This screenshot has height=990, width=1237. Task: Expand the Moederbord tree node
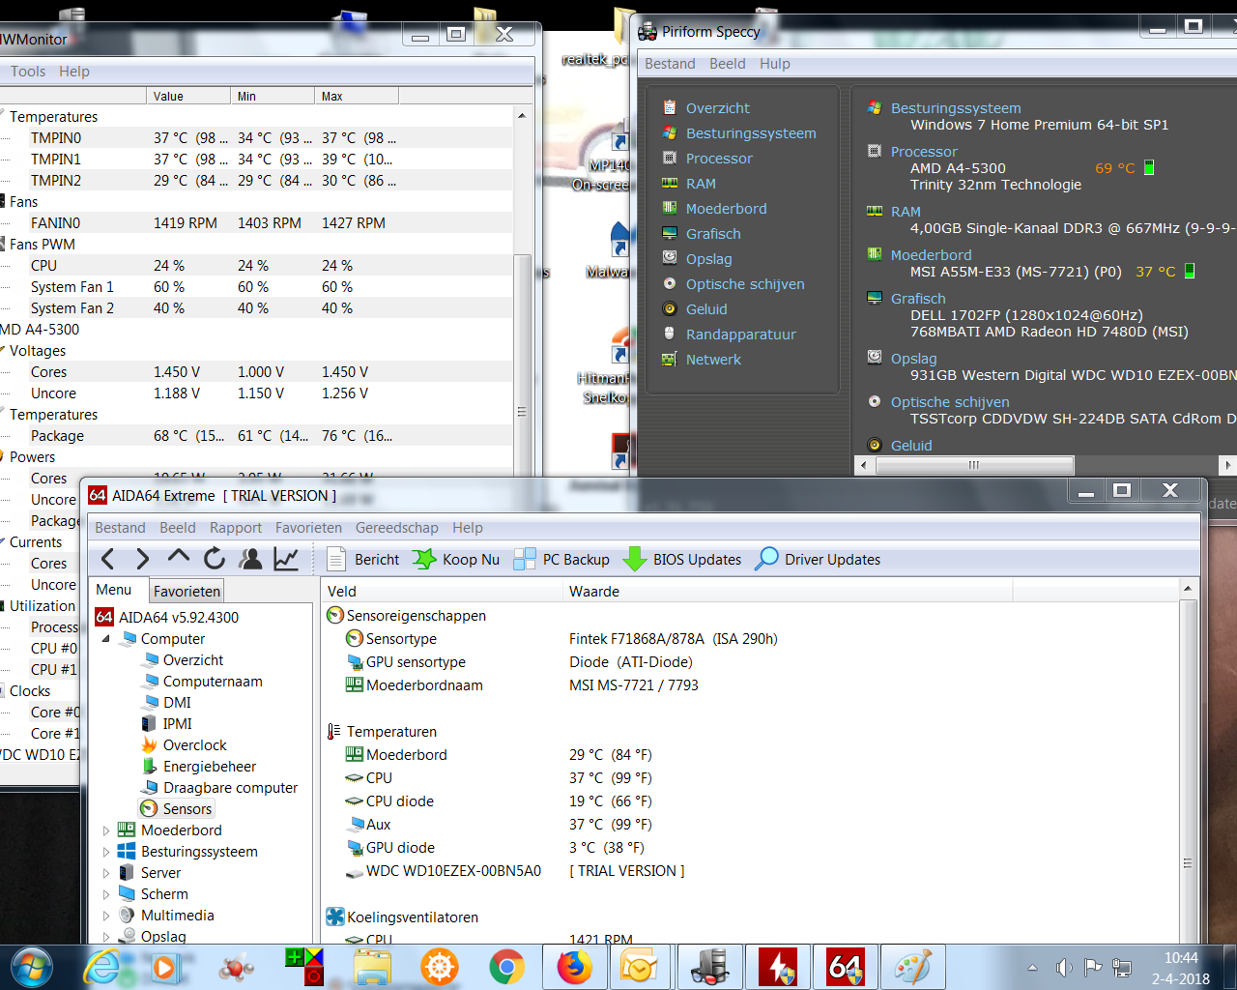106,830
